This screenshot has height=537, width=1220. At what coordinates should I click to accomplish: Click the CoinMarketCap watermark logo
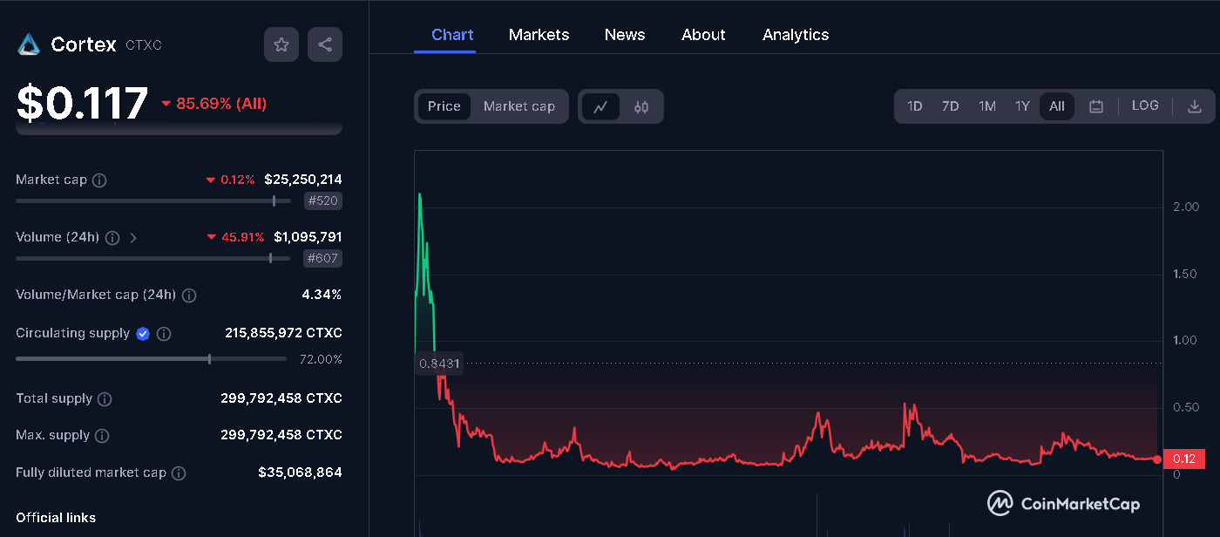tap(1063, 503)
